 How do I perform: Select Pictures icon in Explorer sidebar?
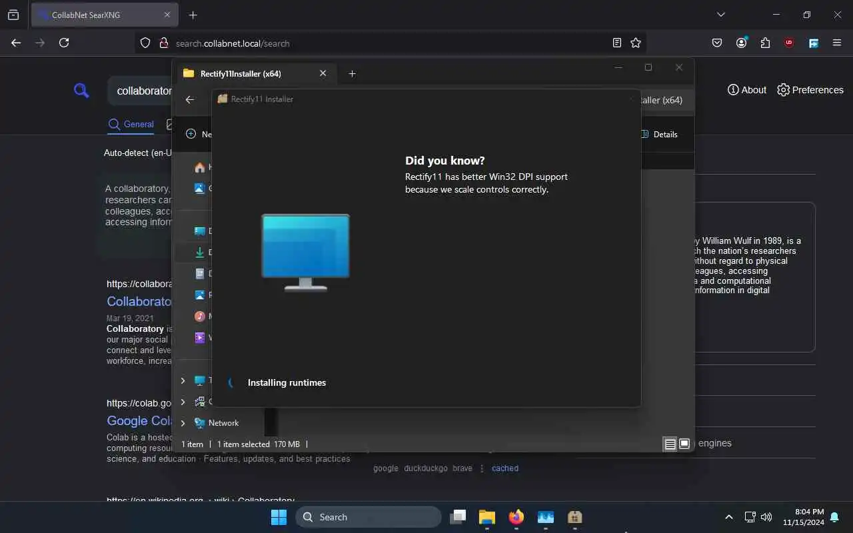199,295
